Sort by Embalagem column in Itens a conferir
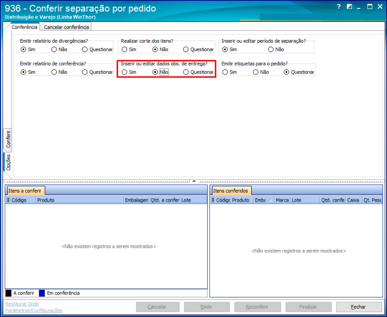The height and width of the screenshot is (317, 387). click(x=137, y=200)
